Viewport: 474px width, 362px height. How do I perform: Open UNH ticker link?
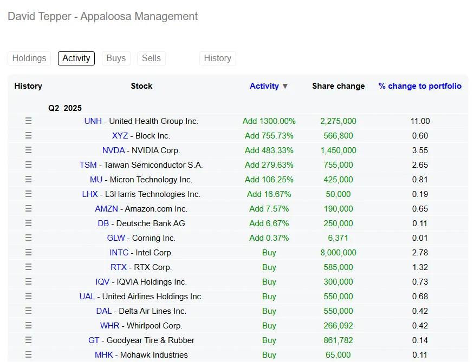[93, 121]
